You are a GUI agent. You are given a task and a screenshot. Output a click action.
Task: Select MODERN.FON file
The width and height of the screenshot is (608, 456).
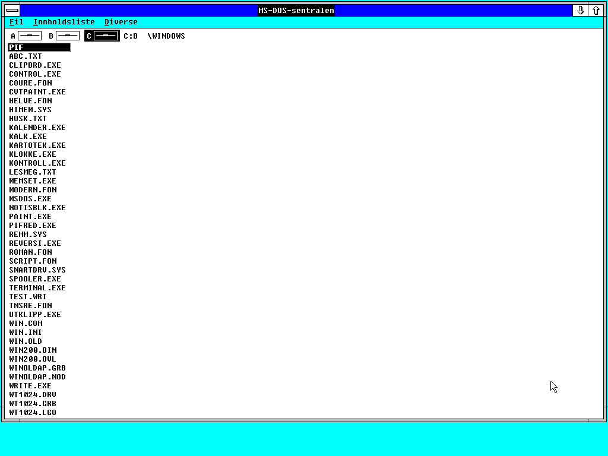point(33,190)
